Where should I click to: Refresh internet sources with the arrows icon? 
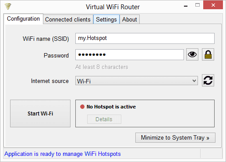click(208, 80)
